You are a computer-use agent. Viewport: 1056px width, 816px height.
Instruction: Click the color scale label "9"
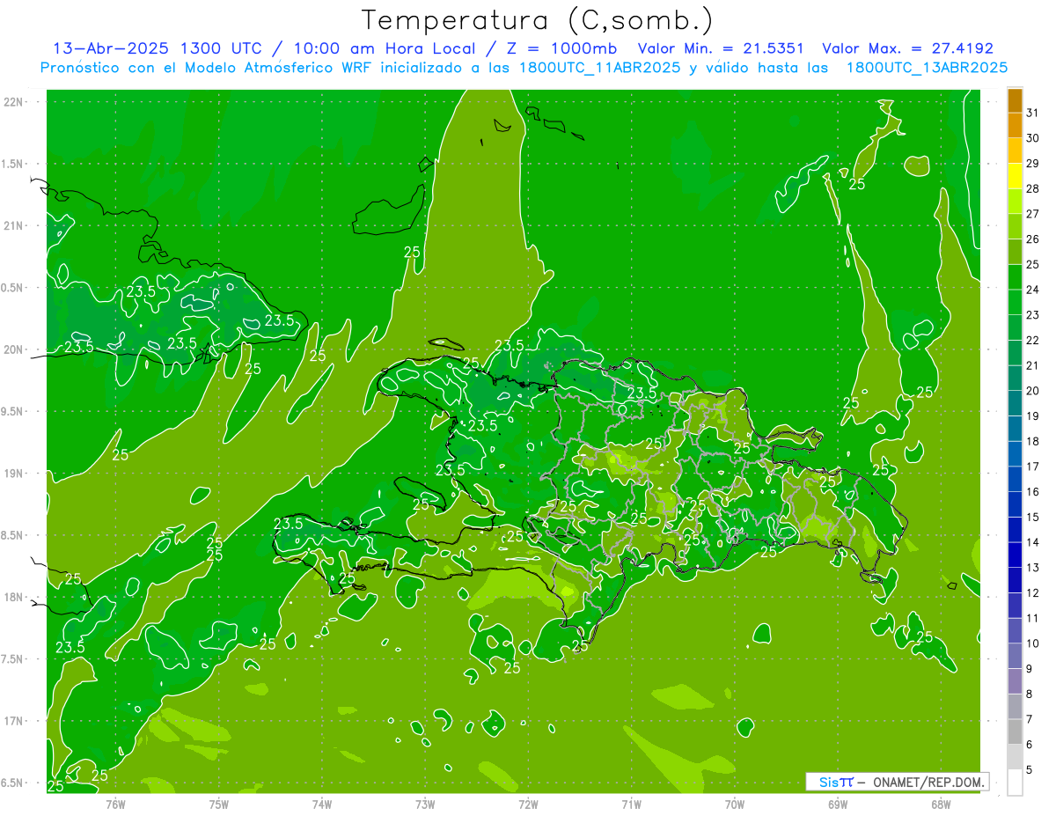pos(1030,669)
